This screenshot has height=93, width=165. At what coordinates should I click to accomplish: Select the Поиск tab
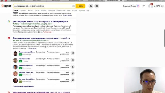[15, 10]
